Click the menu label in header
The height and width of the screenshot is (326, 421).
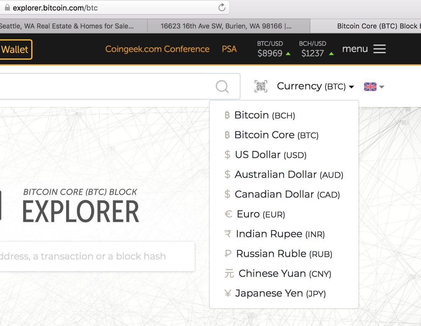pyautogui.click(x=355, y=49)
